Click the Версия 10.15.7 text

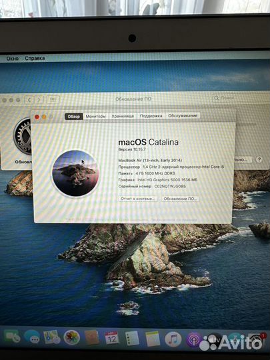point(132,149)
